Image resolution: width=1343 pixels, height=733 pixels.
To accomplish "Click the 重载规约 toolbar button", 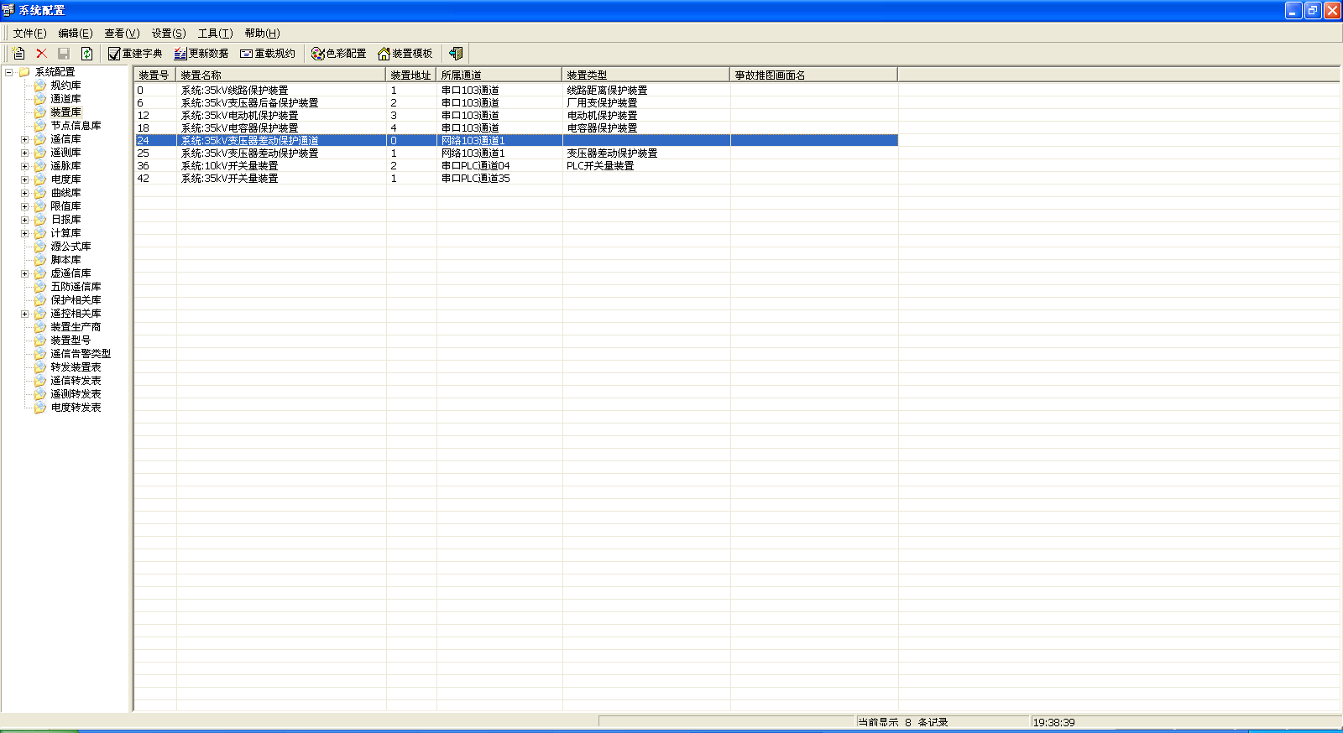I will point(268,54).
